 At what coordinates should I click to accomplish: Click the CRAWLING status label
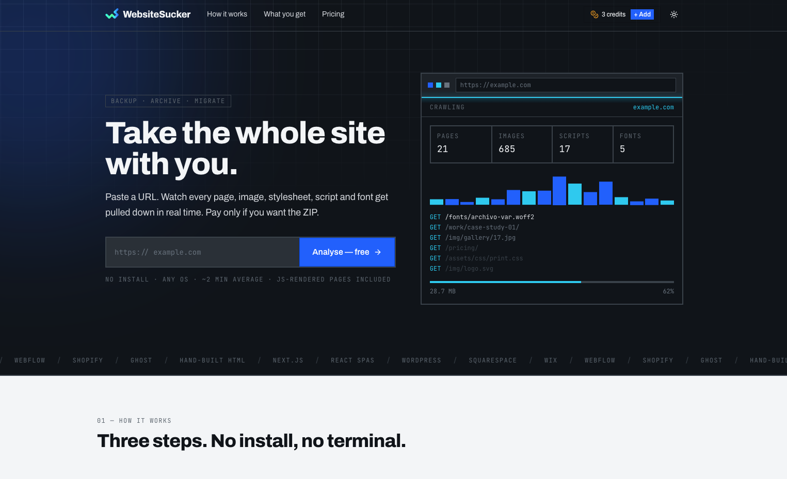coord(447,107)
